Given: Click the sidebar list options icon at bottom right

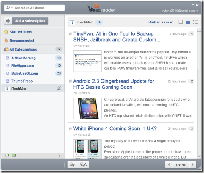Looking at the screenshot, I should [x=60, y=156].
